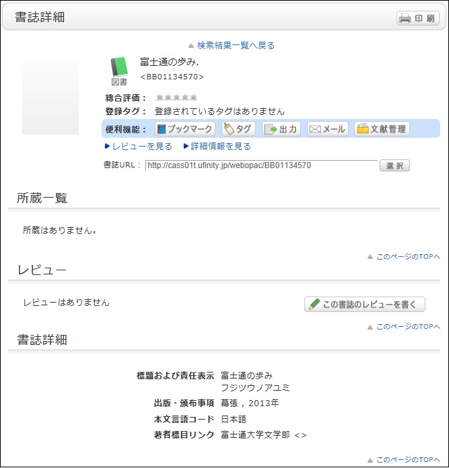This screenshot has height=468, width=449.
Task: Click the 所蔵一覧 section heading
Action: 42,198
